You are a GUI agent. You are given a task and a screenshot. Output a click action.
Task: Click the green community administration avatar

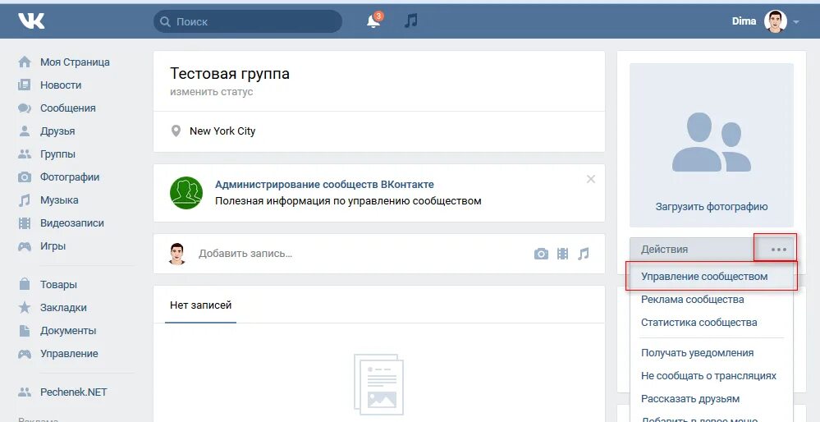tap(186, 193)
